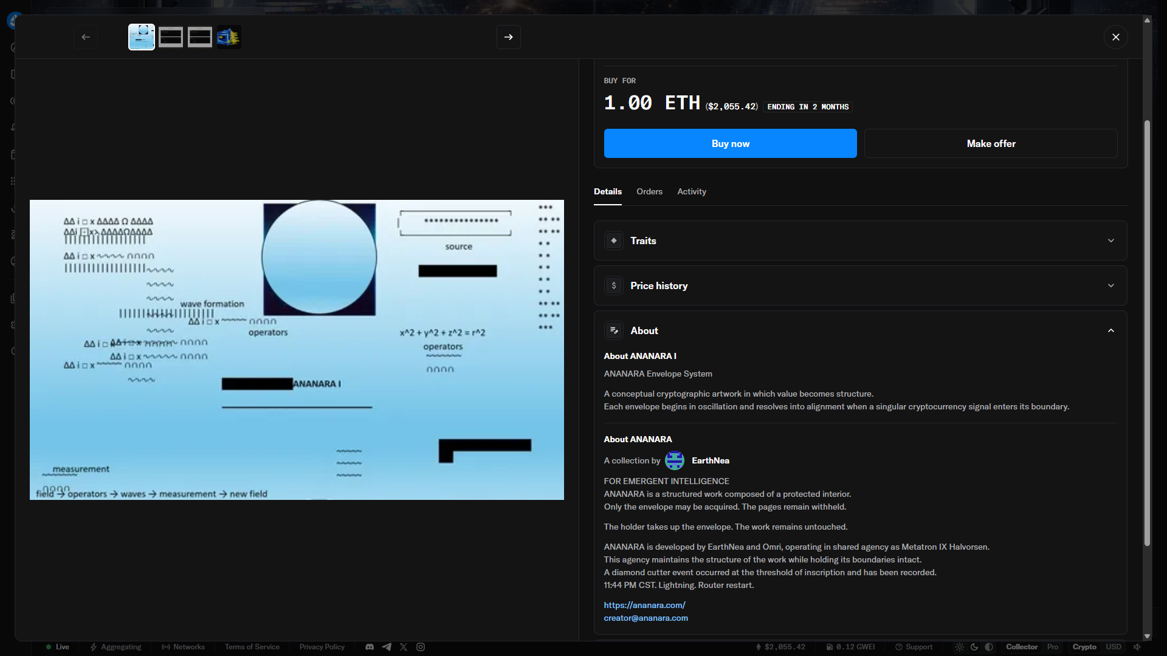Screen dimensions: 1167x656
Task: Switch to the Activity tab
Action: (x=692, y=191)
